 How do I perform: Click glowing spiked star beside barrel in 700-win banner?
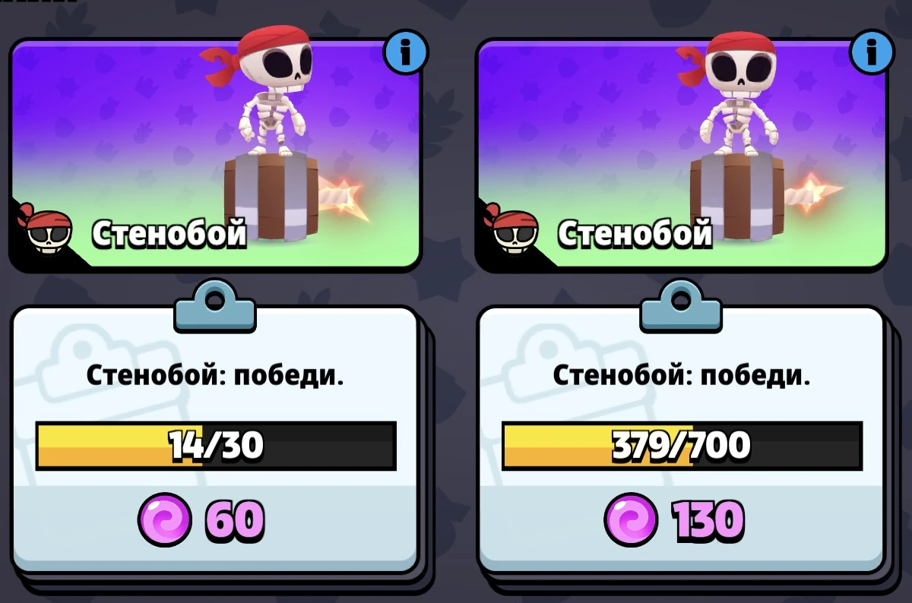810,193
